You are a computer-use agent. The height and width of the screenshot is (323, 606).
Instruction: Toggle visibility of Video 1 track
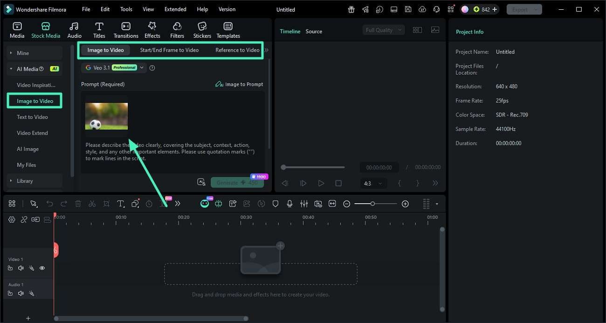(42, 268)
